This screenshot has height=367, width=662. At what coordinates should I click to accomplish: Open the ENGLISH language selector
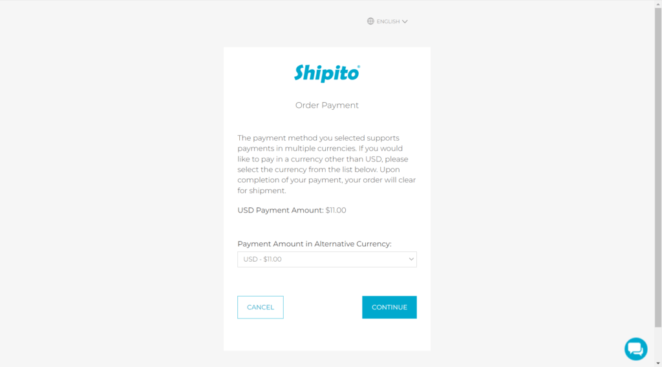(387, 21)
